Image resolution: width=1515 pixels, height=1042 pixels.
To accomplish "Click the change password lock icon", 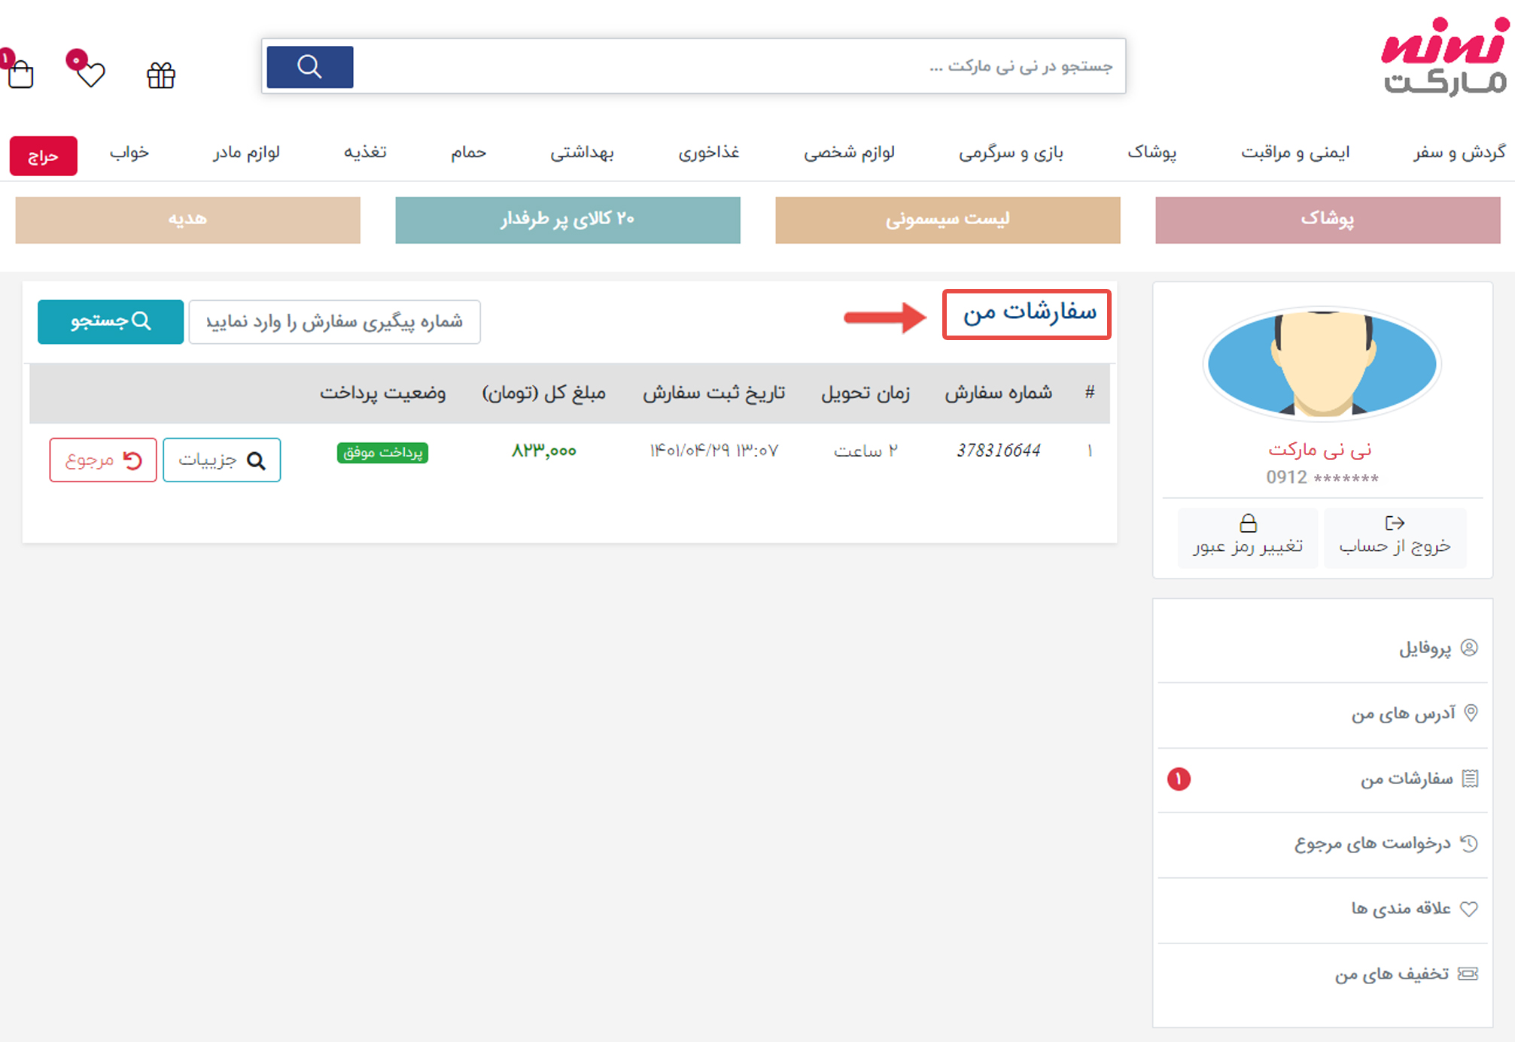I will click(1248, 523).
